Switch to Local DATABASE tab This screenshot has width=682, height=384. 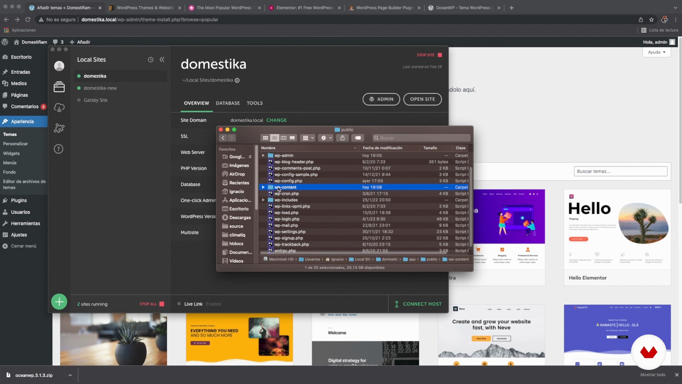click(x=228, y=103)
